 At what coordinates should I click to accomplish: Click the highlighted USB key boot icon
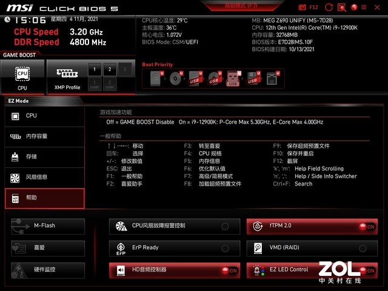(x=233, y=78)
